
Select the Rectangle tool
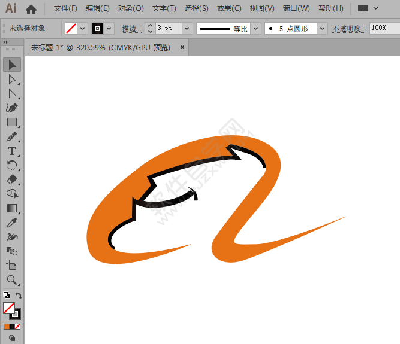tap(12, 123)
